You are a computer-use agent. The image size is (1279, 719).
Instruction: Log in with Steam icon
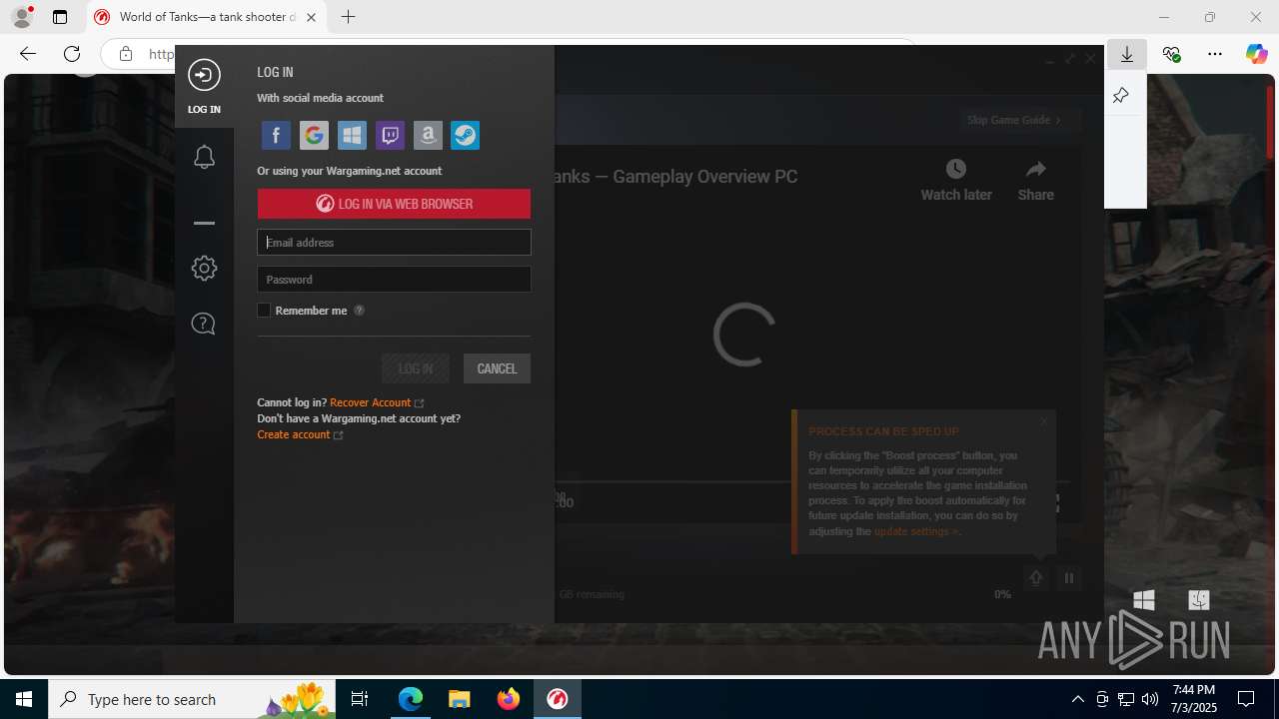[x=465, y=135]
